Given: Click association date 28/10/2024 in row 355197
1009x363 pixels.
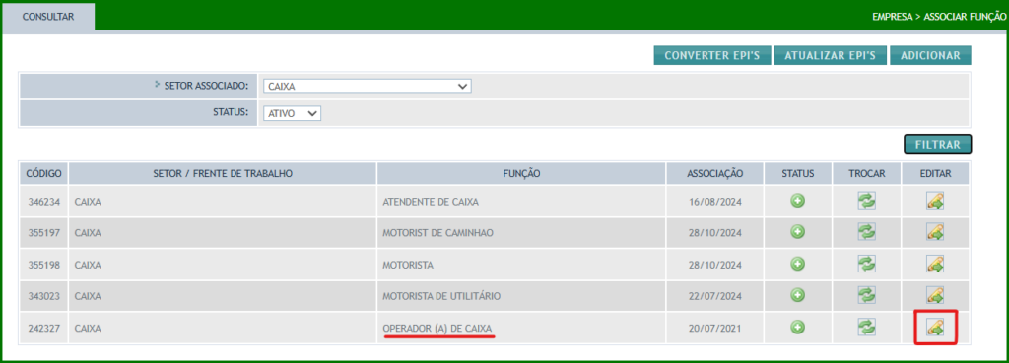Looking at the screenshot, I should [715, 232].
